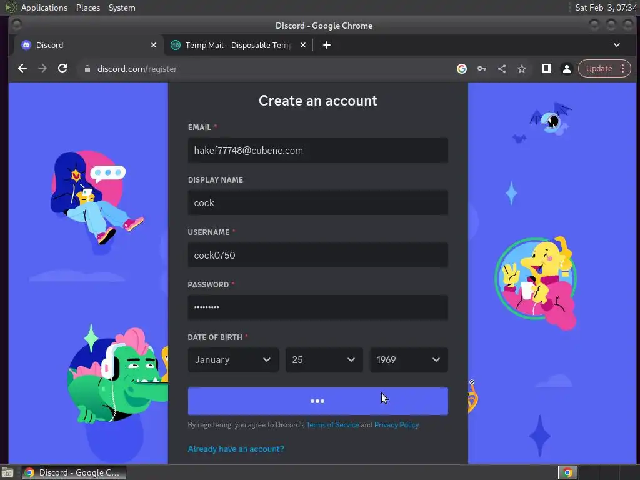
Task: Click the Temp Mail tab favicon
Action: (x=176, y=45)
